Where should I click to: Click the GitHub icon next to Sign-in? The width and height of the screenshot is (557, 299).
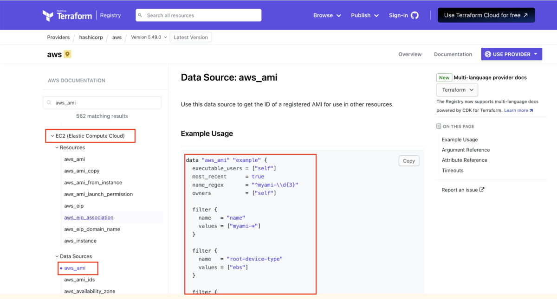pos(415,15)
